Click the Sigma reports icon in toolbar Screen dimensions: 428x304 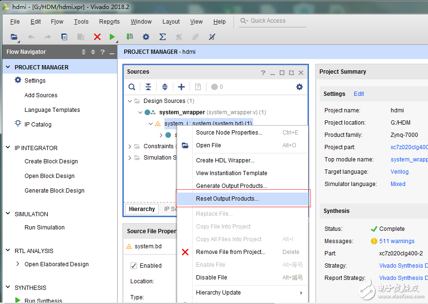pyautogui.click(x=163, y=37)
